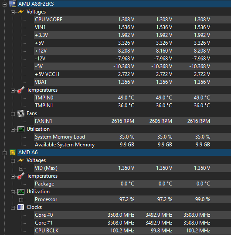Collapse the motherboard Voltages group

click(x=13, y=12)
